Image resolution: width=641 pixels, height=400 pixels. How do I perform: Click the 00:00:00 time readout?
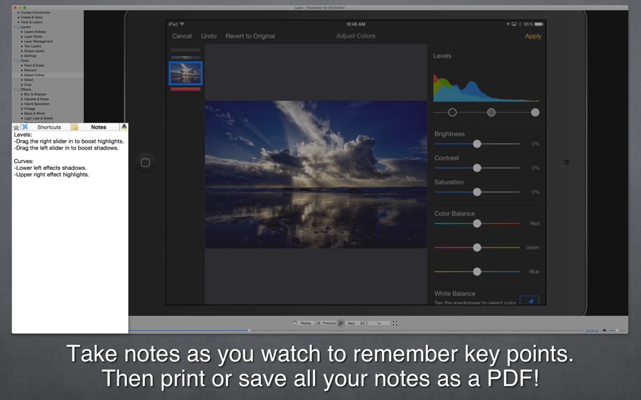pyautogui.click(x=592, y=331)
